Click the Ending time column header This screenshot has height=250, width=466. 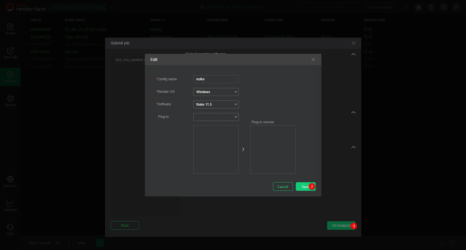tap(274, 20)
